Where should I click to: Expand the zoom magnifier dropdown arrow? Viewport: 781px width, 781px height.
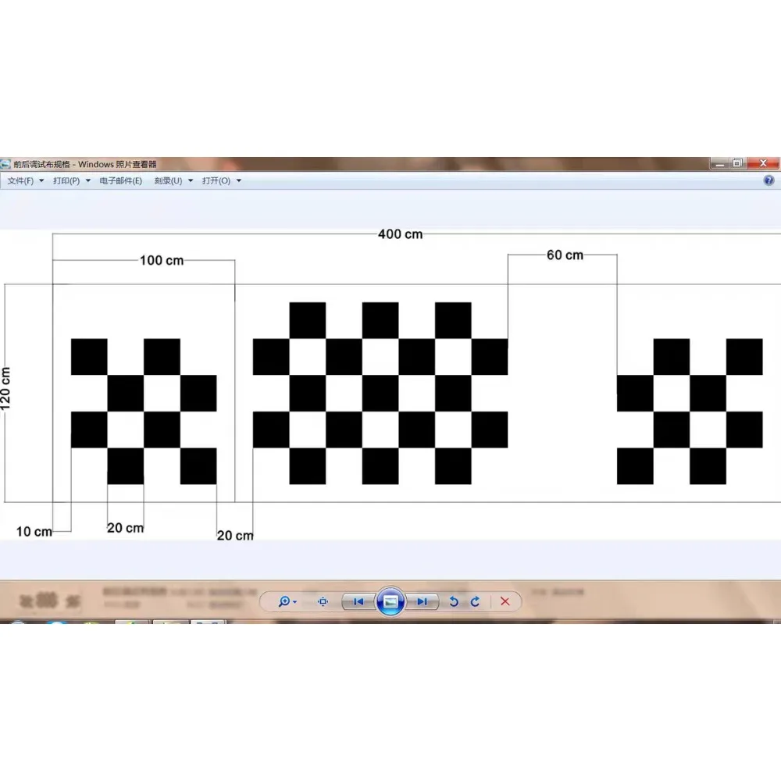295,602
